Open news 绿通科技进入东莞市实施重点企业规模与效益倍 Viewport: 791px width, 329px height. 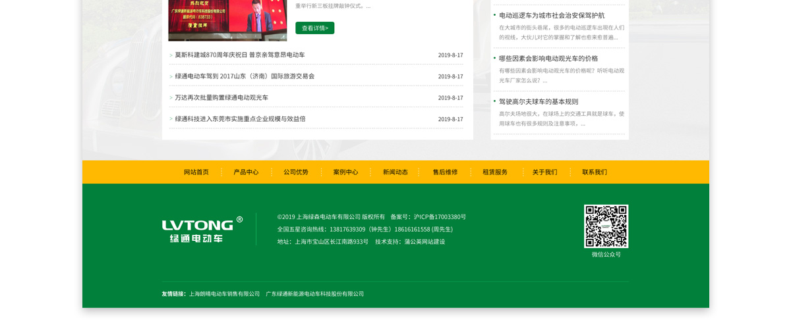pos(240,119)
